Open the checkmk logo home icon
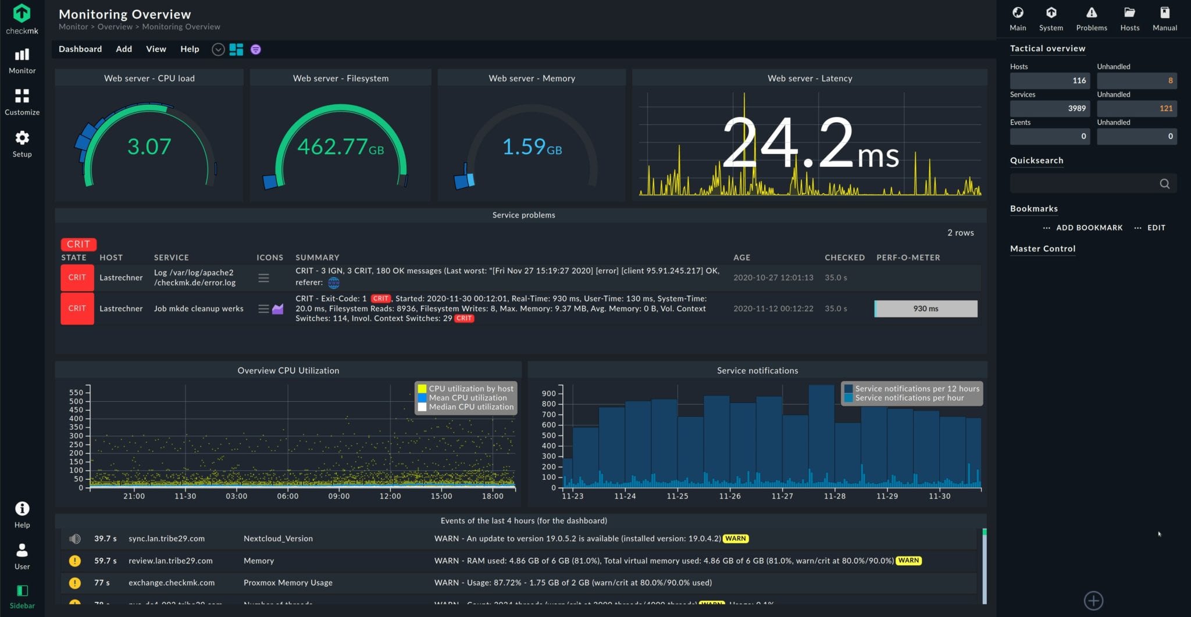The image size is (1191, 617). click(x=22, y=13)
